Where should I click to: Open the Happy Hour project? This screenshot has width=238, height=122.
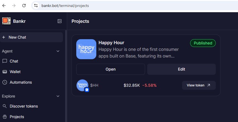[111, 69]
